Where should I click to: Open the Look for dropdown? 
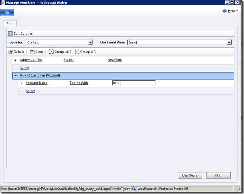(x=91, y=42)
